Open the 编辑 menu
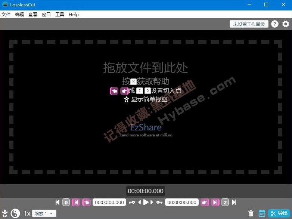The image size is (292, 219). click(x=19, y=14)
